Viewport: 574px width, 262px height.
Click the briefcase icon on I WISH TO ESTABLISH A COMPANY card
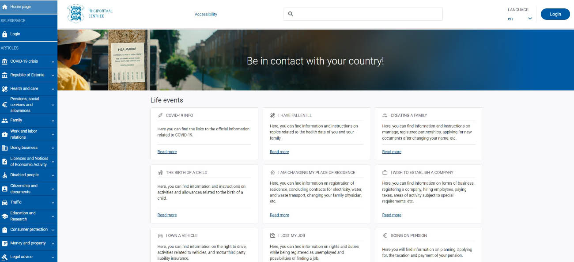[x=385, y=173]
